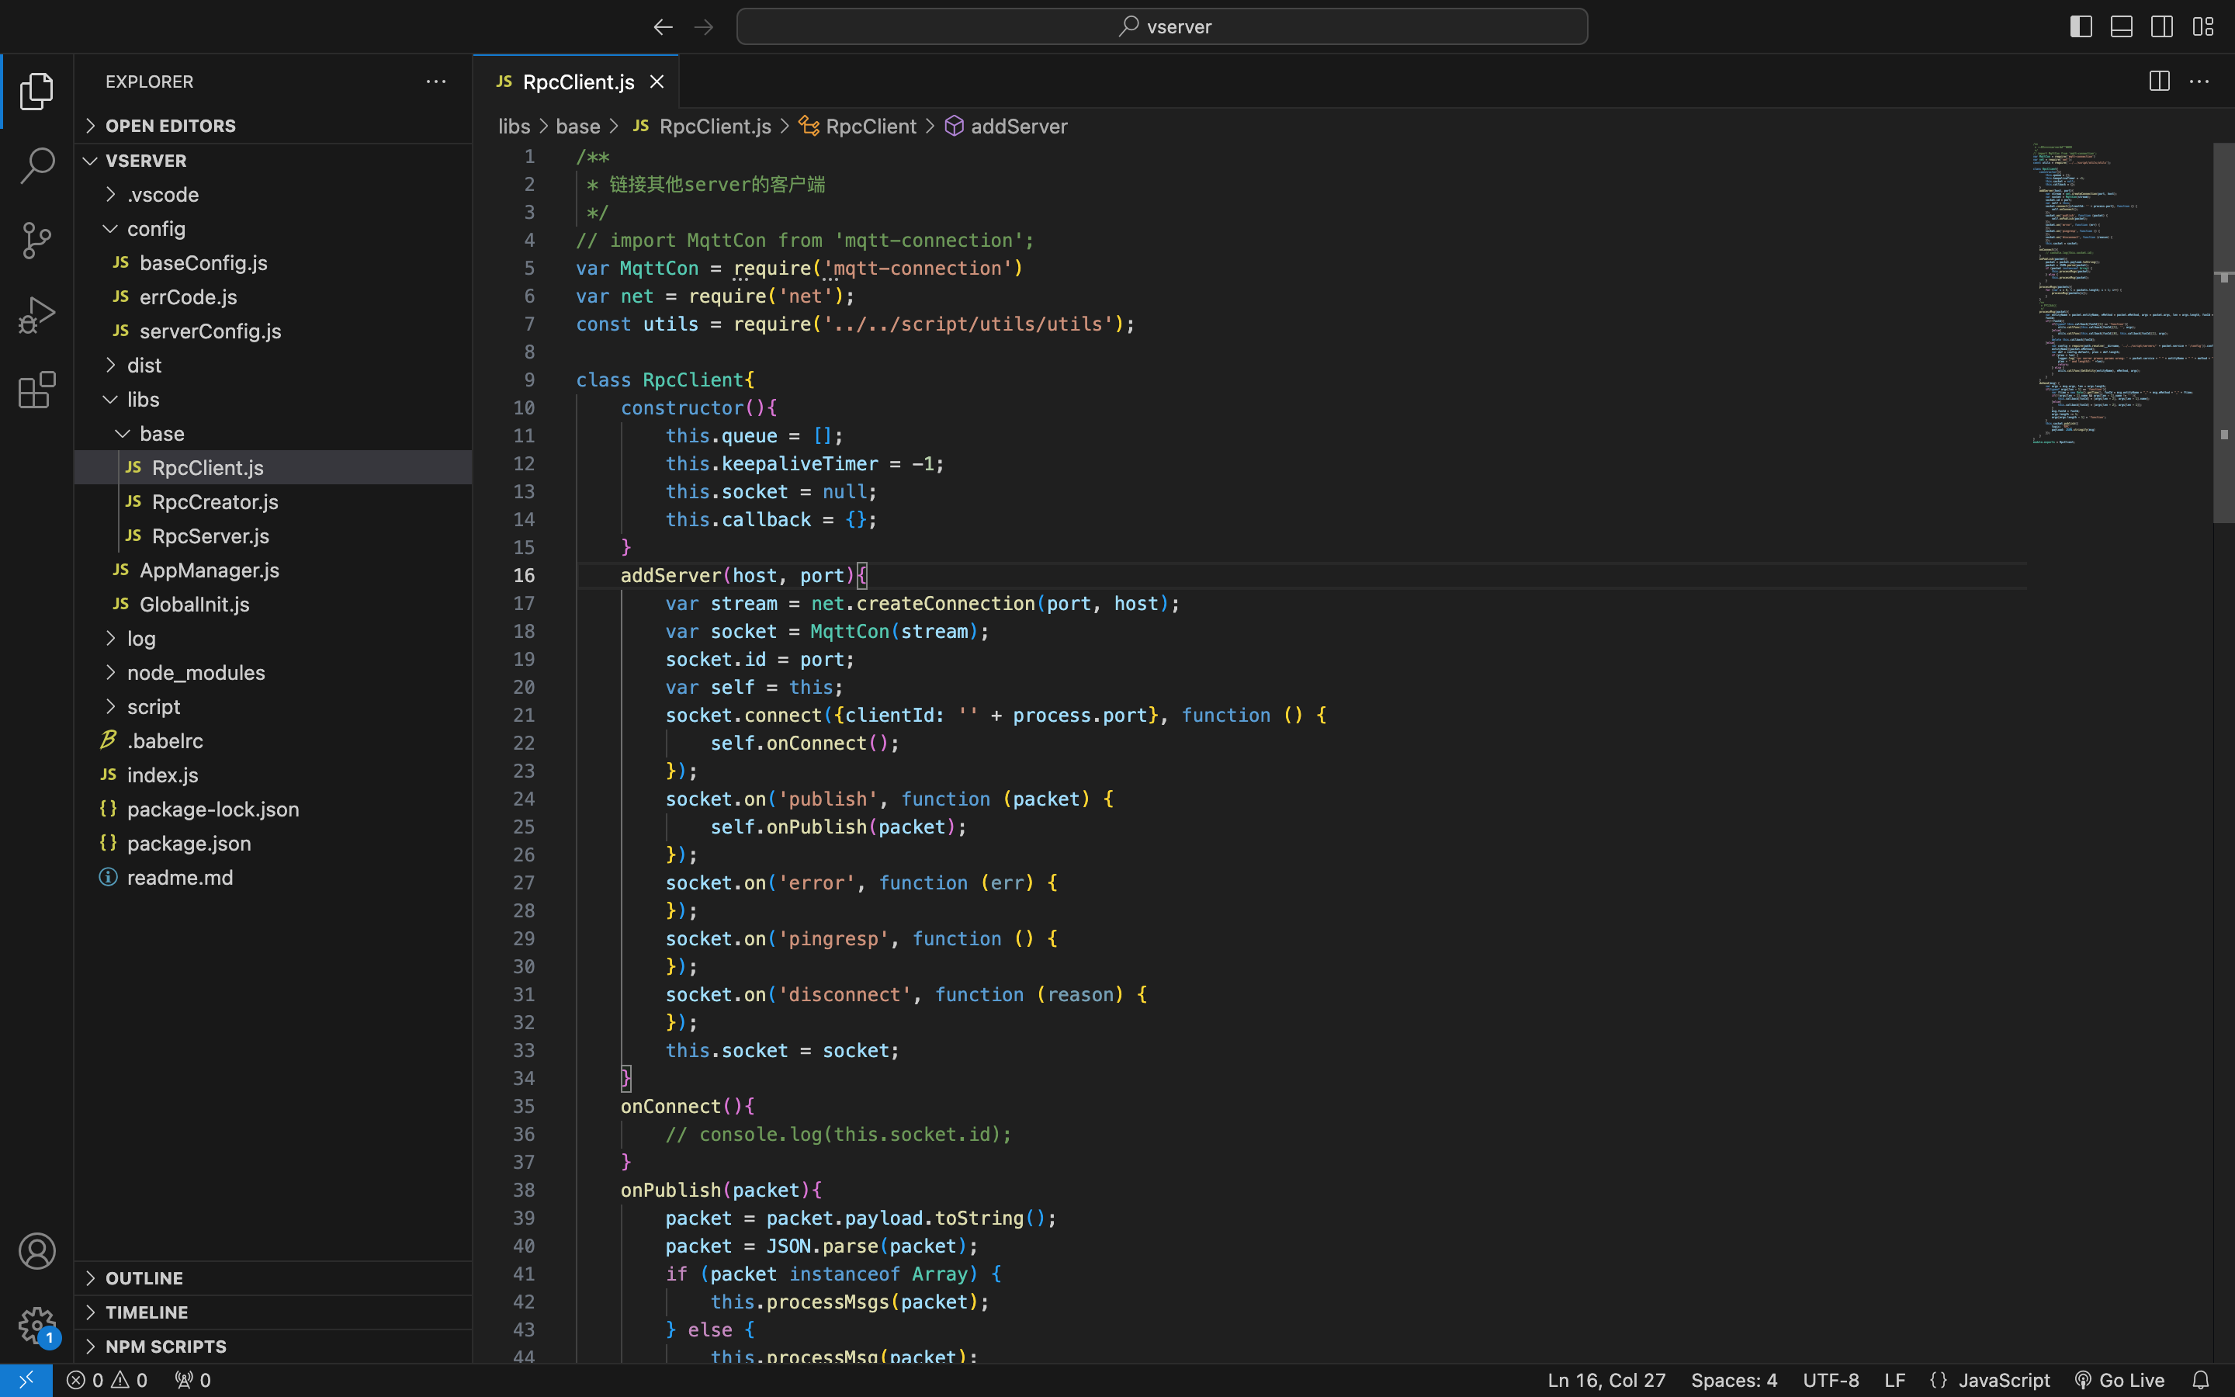Toggle the secondary side bar layout icon

(x=2162, y=27)
